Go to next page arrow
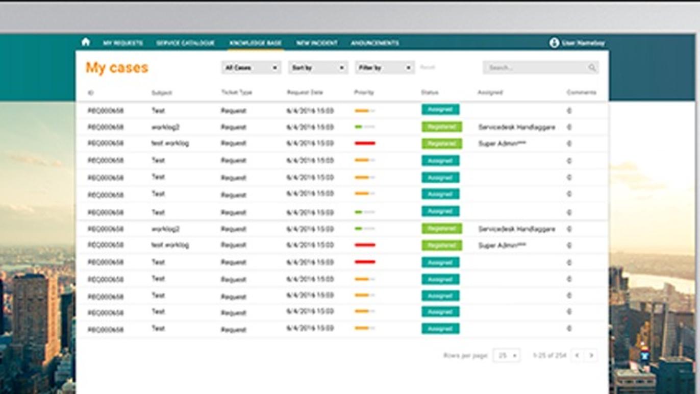Image resolution: width=700 pixels, height=394 pixels. [x=591, y=355]
